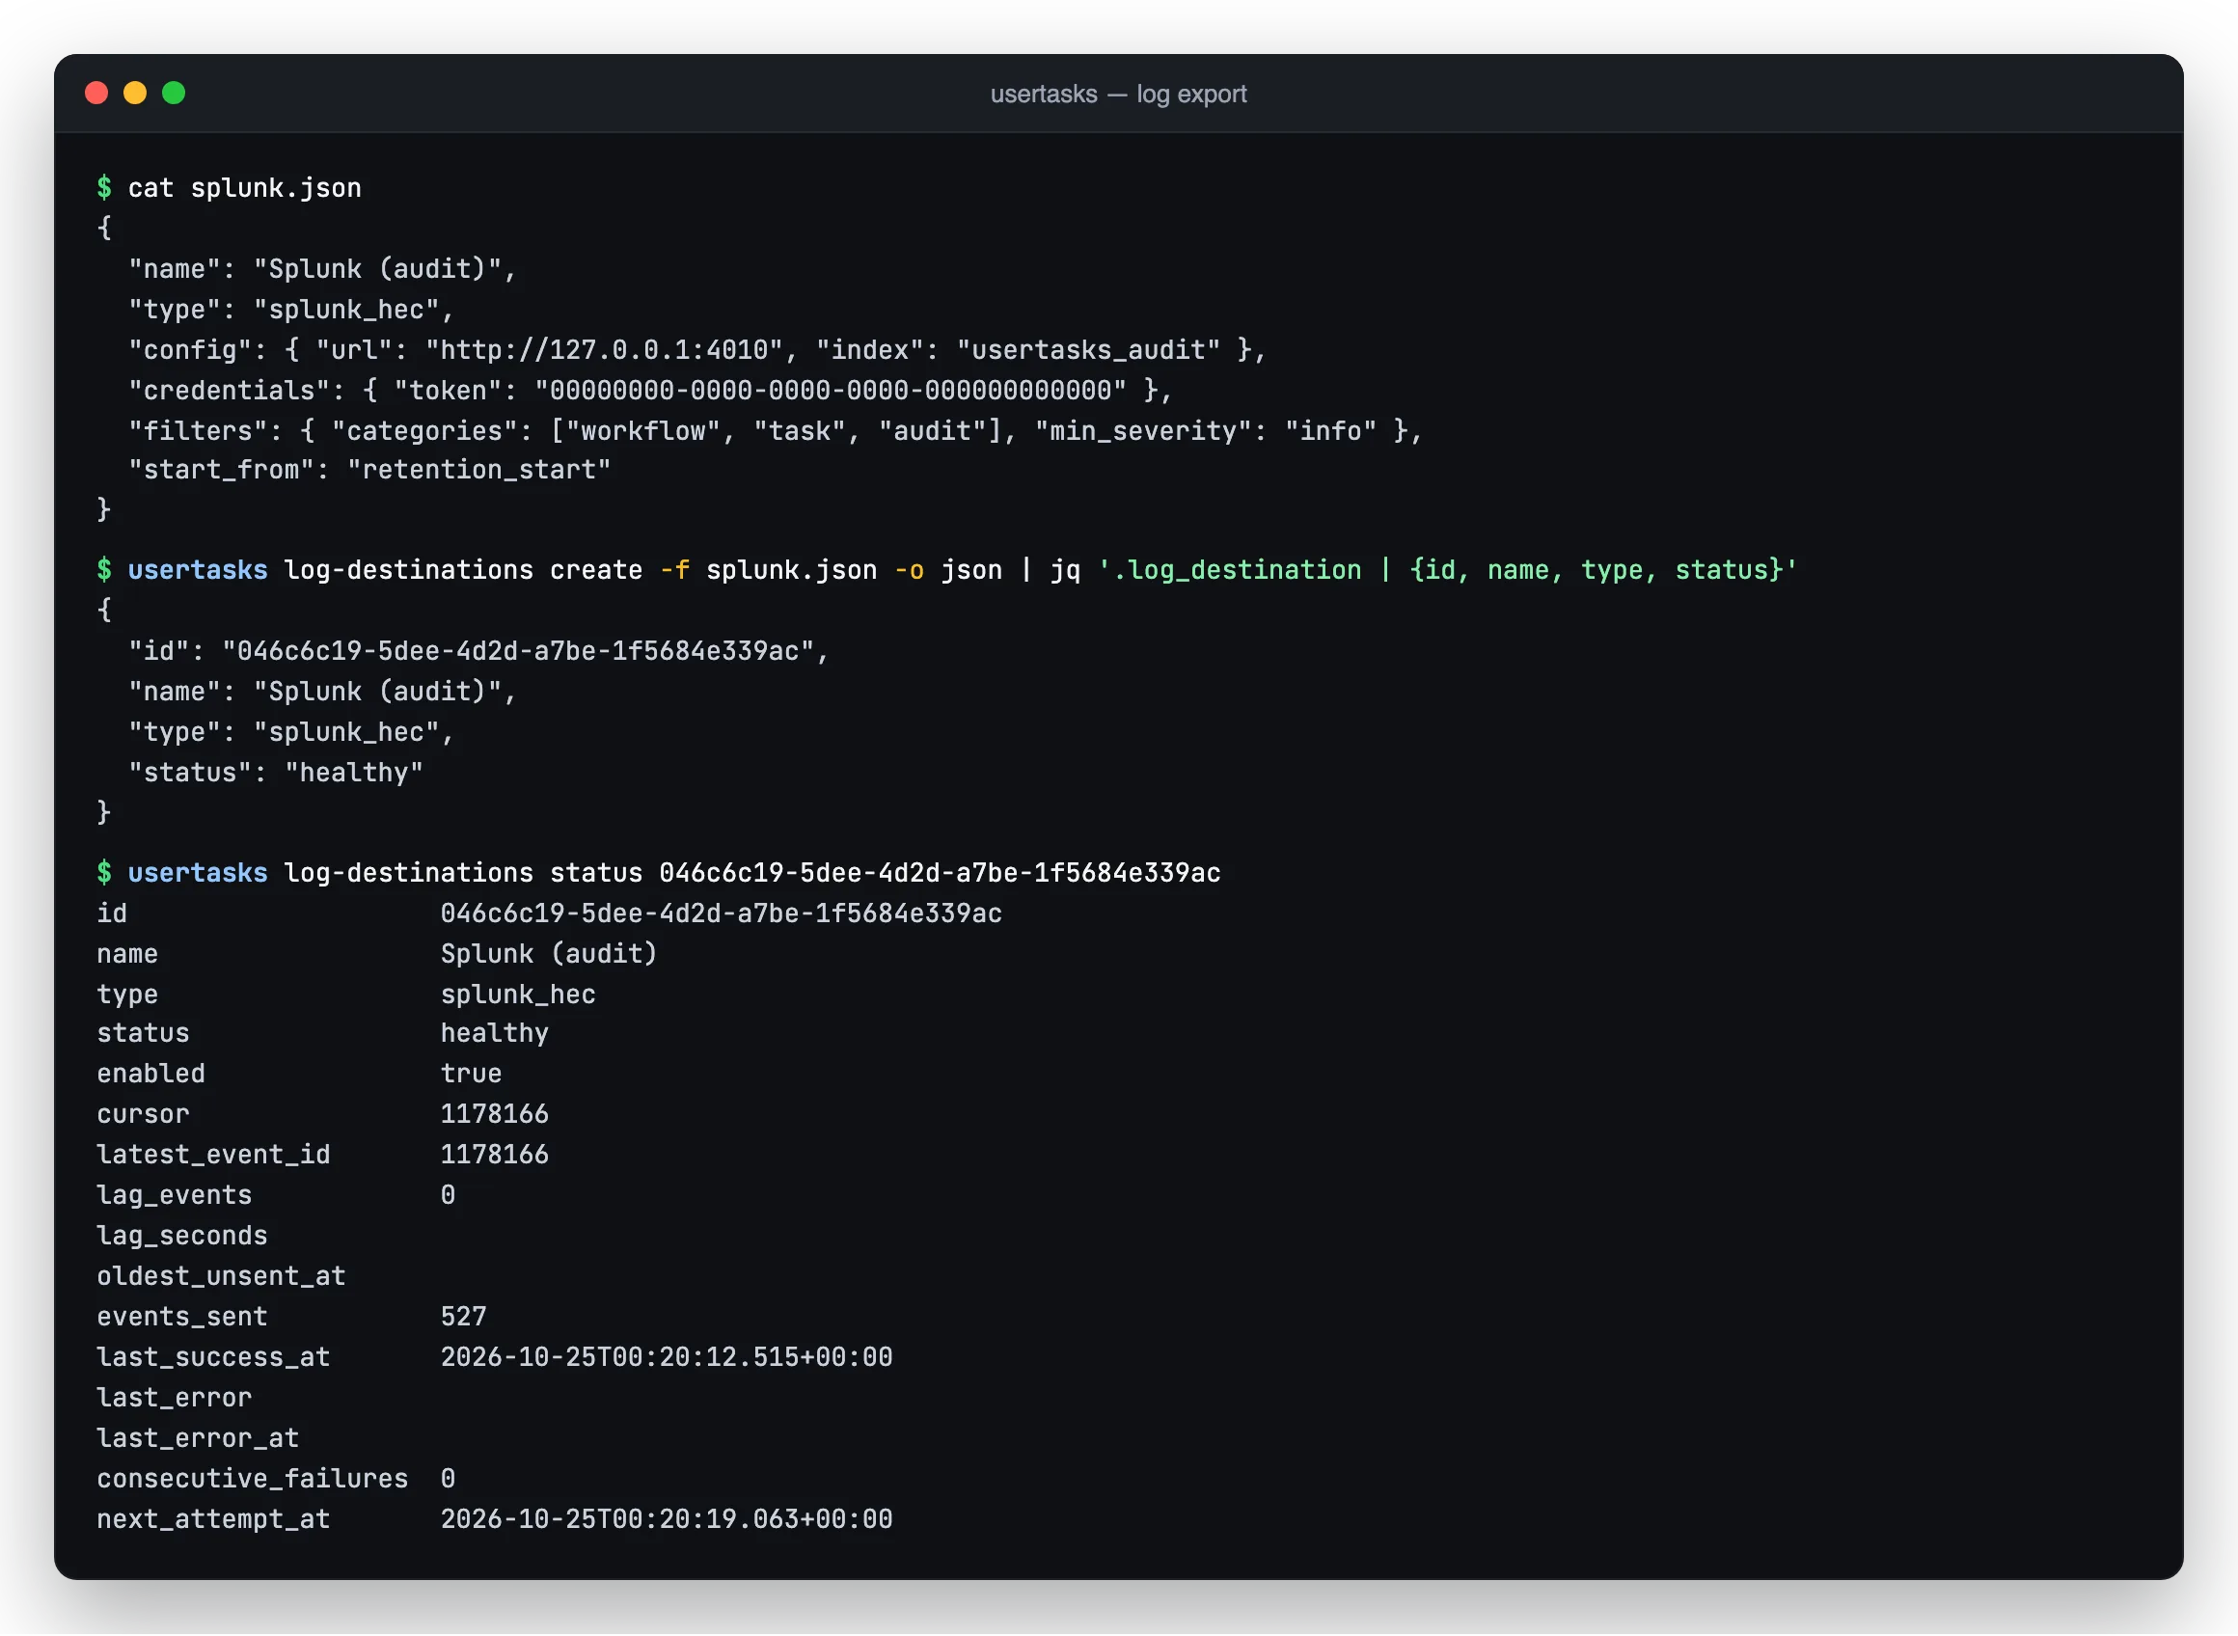
Task: Click the enabled row value true
Action: click(x=472, y=1075)
